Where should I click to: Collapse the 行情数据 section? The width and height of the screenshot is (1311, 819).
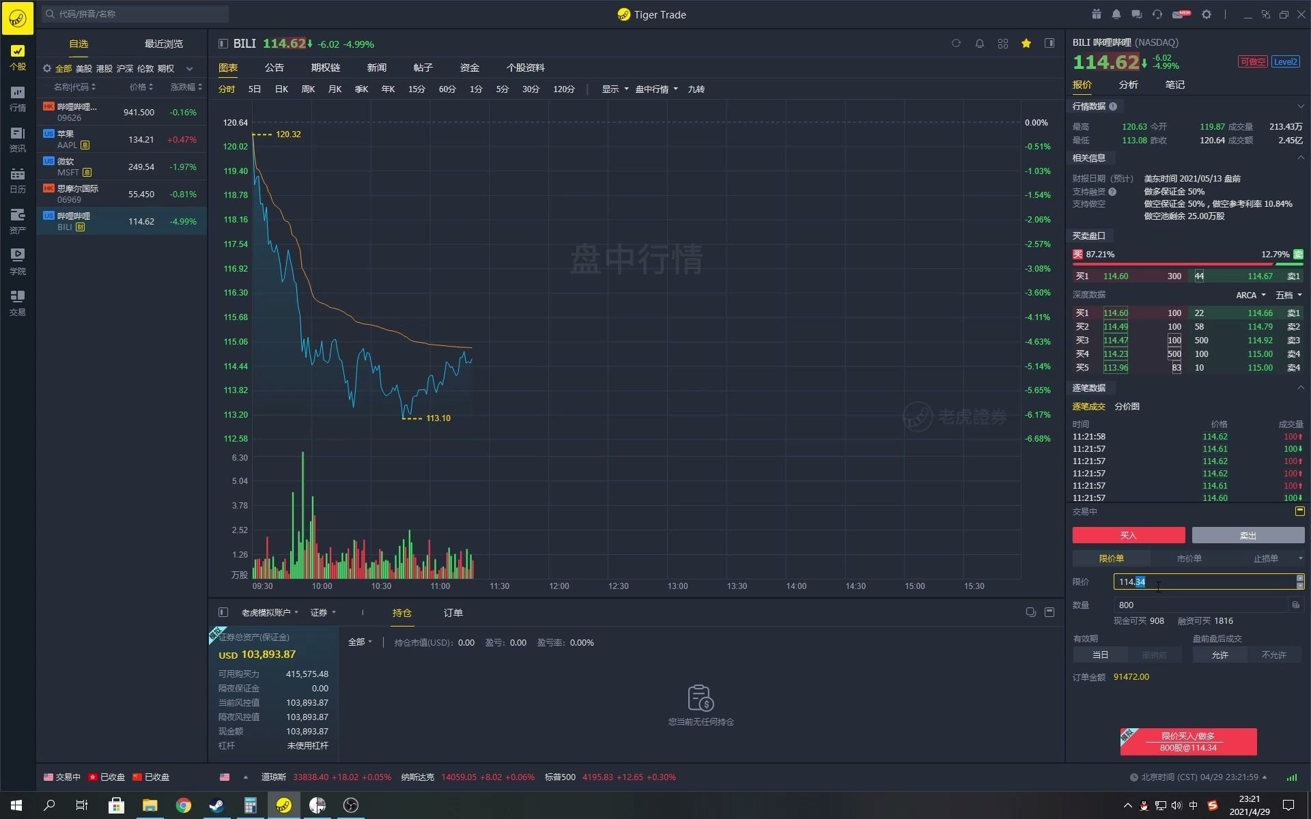pyautogui.click(x=1300, y=106)
